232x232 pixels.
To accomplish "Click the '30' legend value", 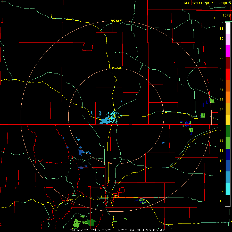I will (x=221, y=120).
